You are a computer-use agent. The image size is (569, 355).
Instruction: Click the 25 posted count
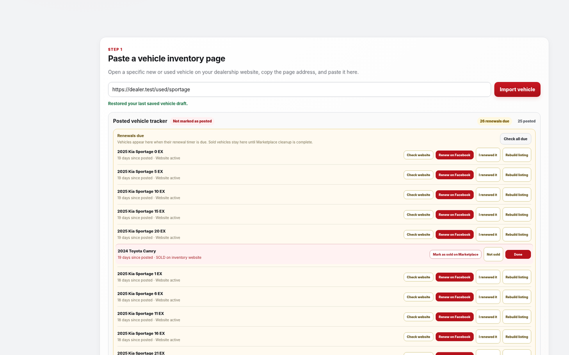click(x=526, y=121)
